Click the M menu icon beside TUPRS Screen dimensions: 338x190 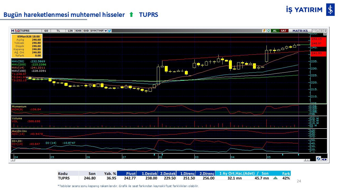click(x=13, y=31)
